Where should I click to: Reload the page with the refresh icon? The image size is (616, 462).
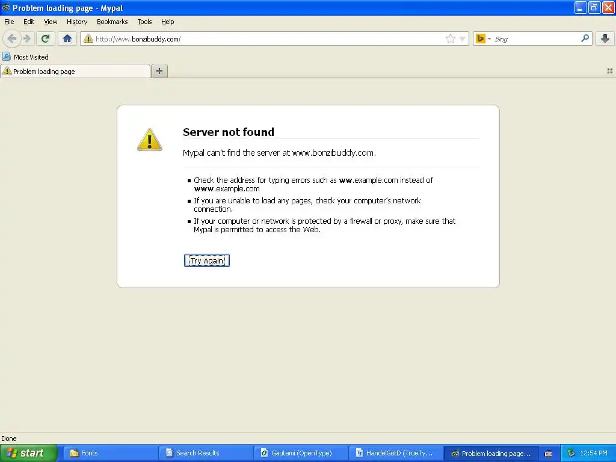(45, 38)
